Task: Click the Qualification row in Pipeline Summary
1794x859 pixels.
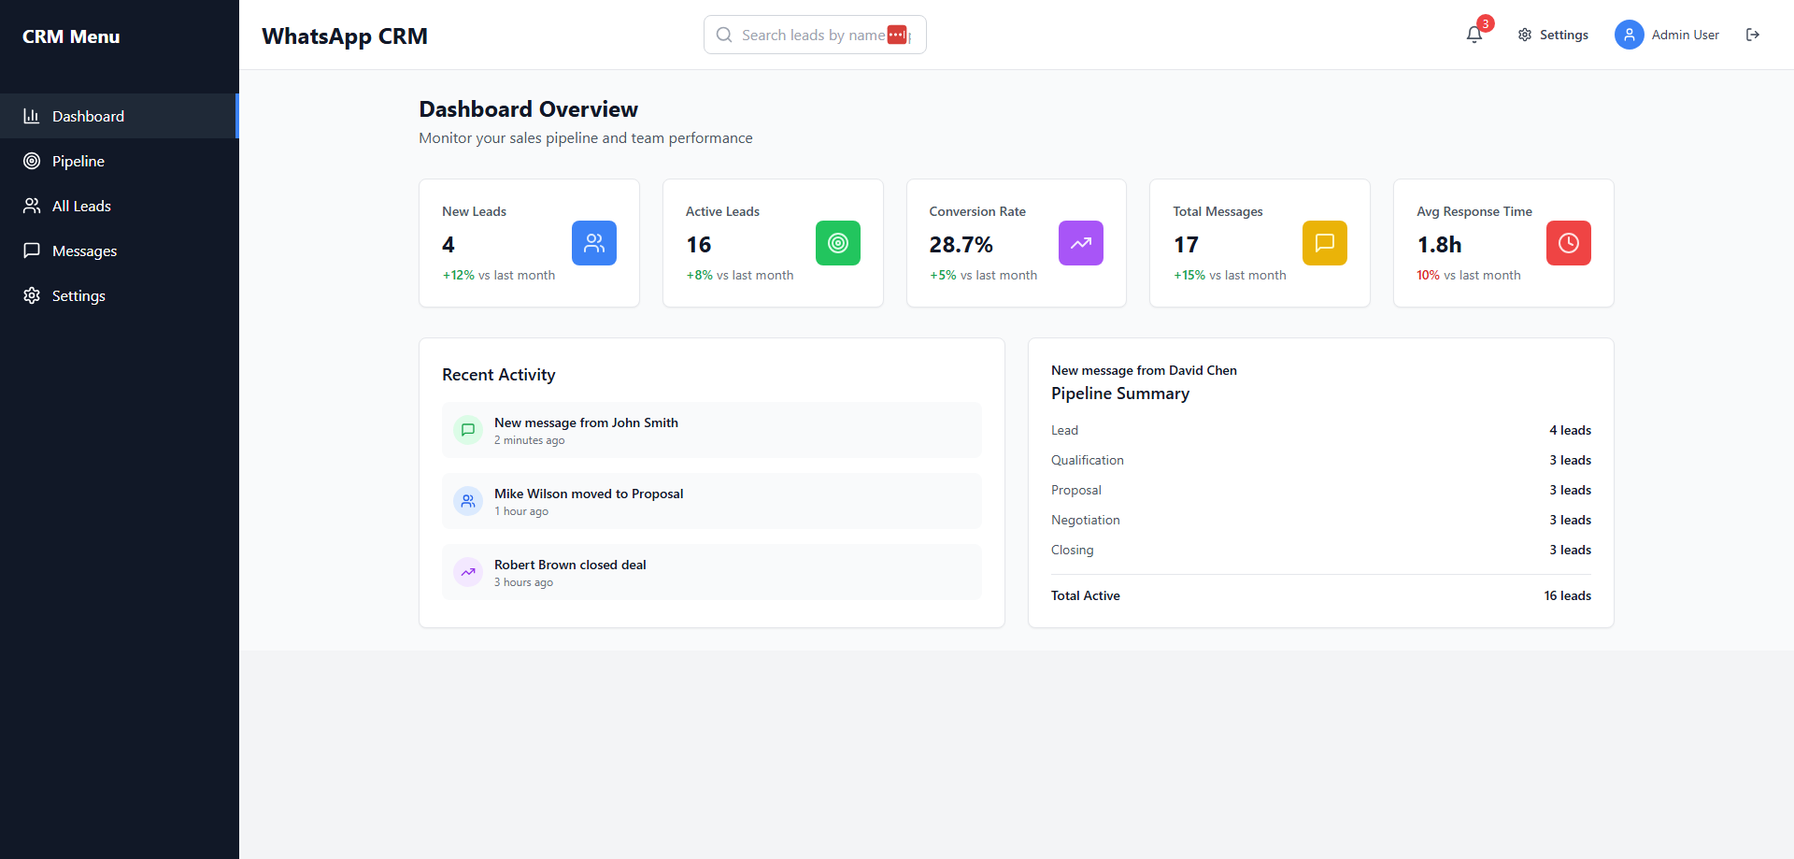Action: [x=1320, y=460]
